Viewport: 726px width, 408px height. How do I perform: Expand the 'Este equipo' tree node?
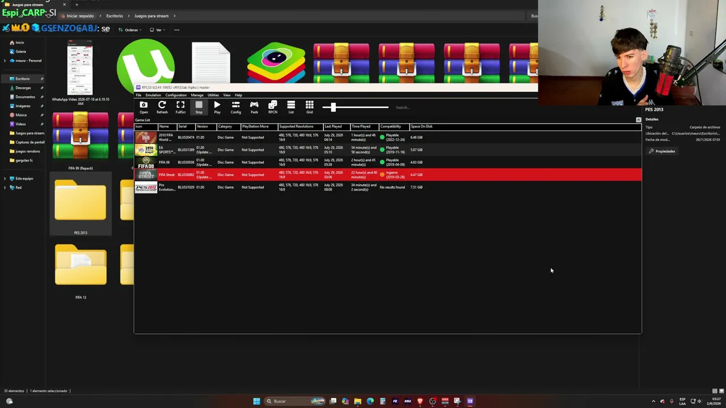pyautogui.click(x=5, y=178)
